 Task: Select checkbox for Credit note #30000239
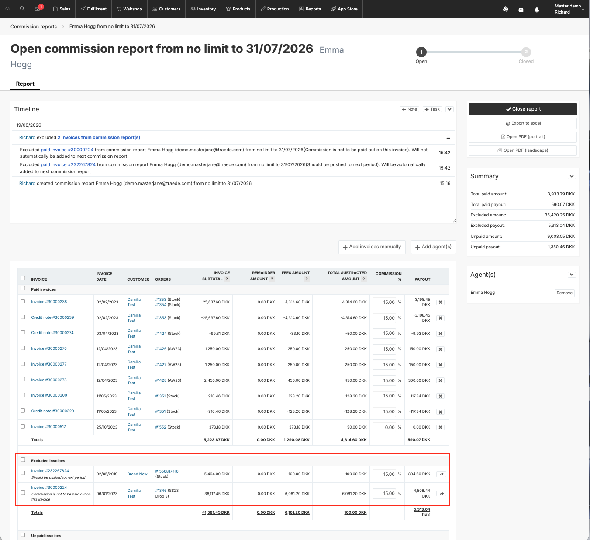(23, 317)
